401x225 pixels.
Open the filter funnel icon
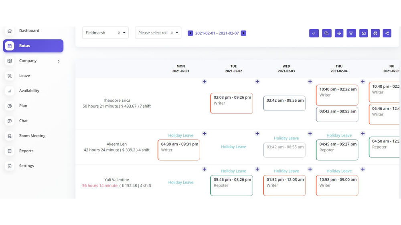[351, 33]
